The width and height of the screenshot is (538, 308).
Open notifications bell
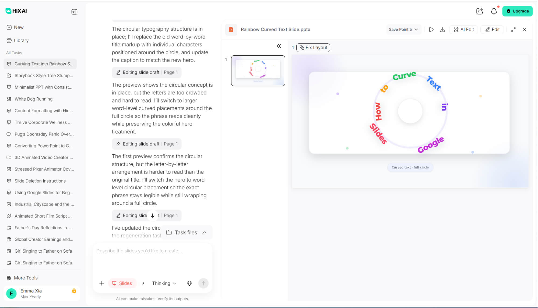tap(494, 11)
